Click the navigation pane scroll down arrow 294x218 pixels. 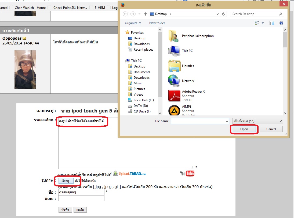click(x=160, y=113)
